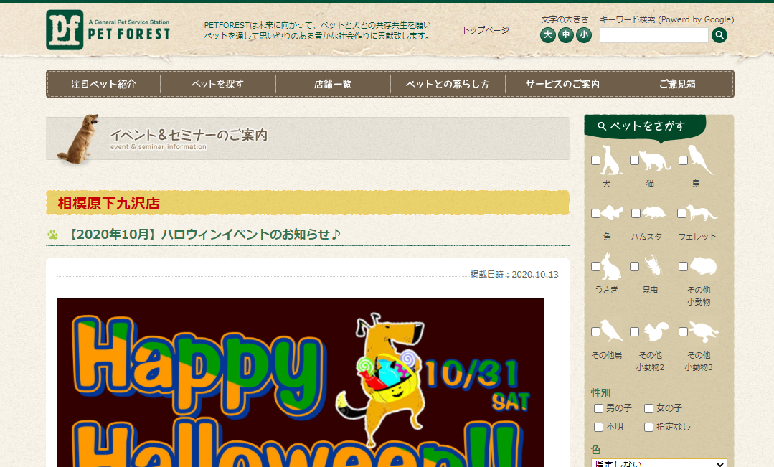Click the その他小動物 guinea pig icon
This screenshot has height=467, width=774.
(x=704, y=266)
